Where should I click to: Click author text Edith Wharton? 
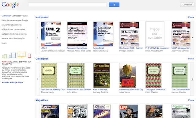tap(152, 92)
